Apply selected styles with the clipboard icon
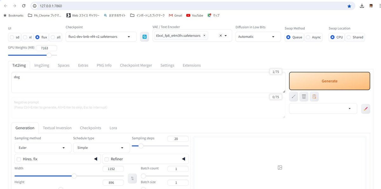The image size is (381, 189). (314, 96)
